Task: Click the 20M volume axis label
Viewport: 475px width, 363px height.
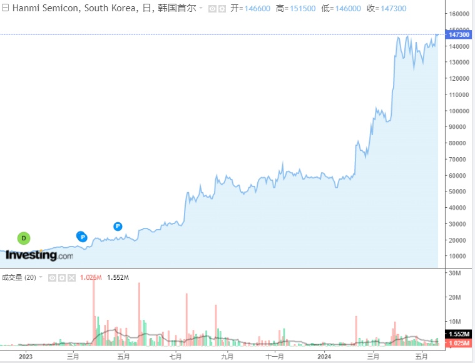Action: coord(455,297)
